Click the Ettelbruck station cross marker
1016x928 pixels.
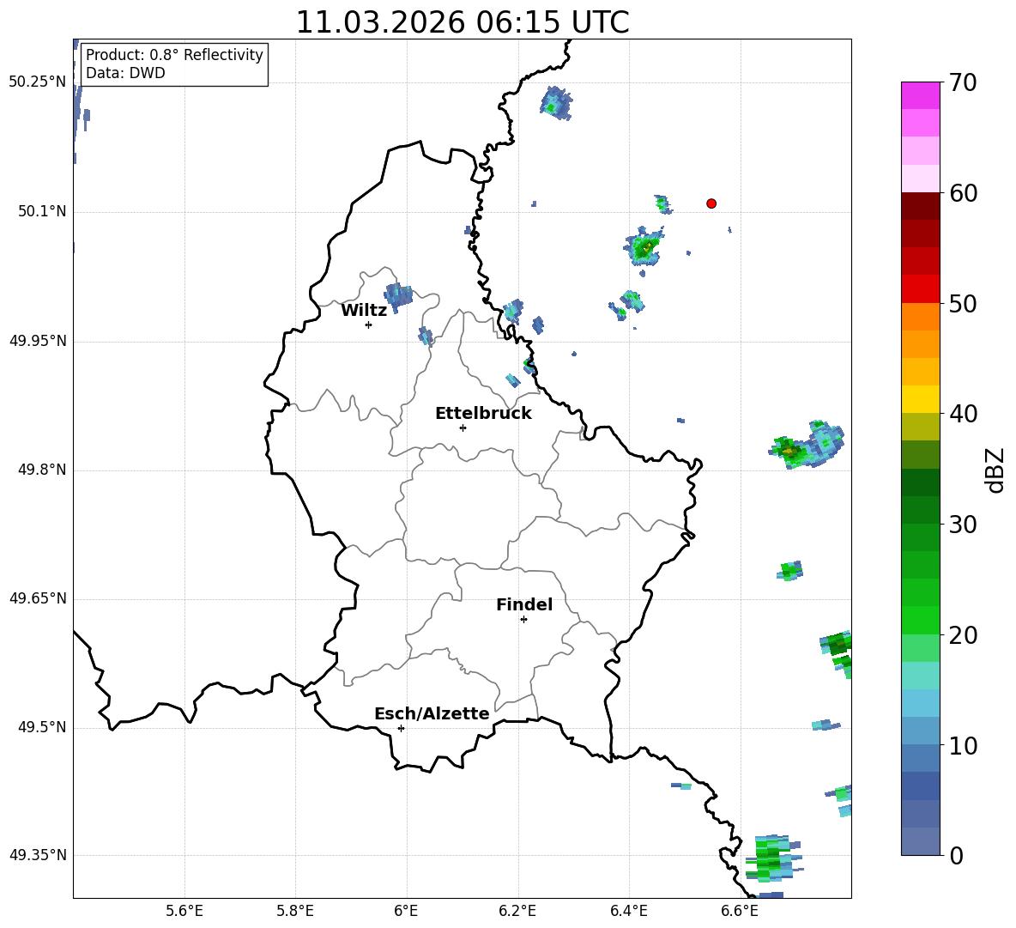(x=463, y=428)
